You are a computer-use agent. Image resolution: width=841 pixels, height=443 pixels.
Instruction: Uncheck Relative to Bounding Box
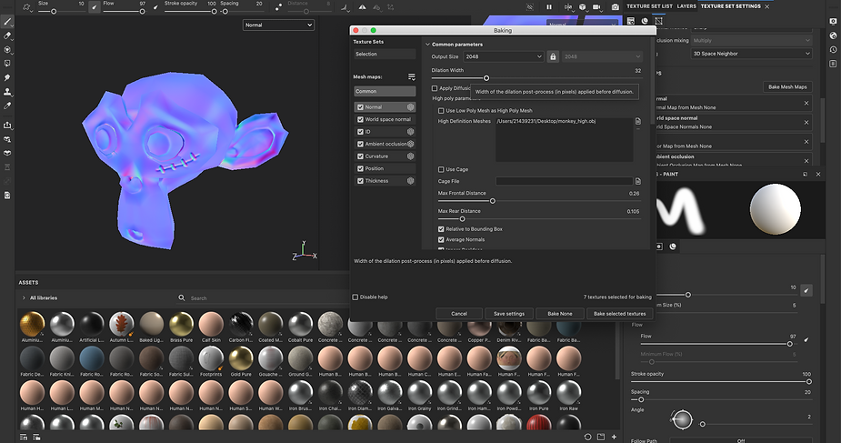(x=441, y=229)
